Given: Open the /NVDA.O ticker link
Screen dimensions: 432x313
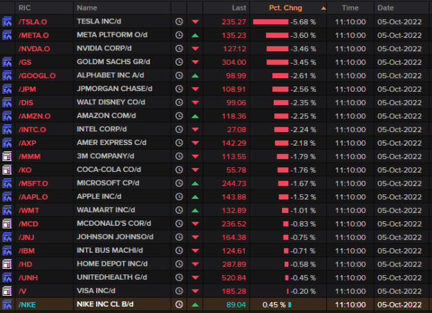Looking at the screenshot, I should (34, 49).
